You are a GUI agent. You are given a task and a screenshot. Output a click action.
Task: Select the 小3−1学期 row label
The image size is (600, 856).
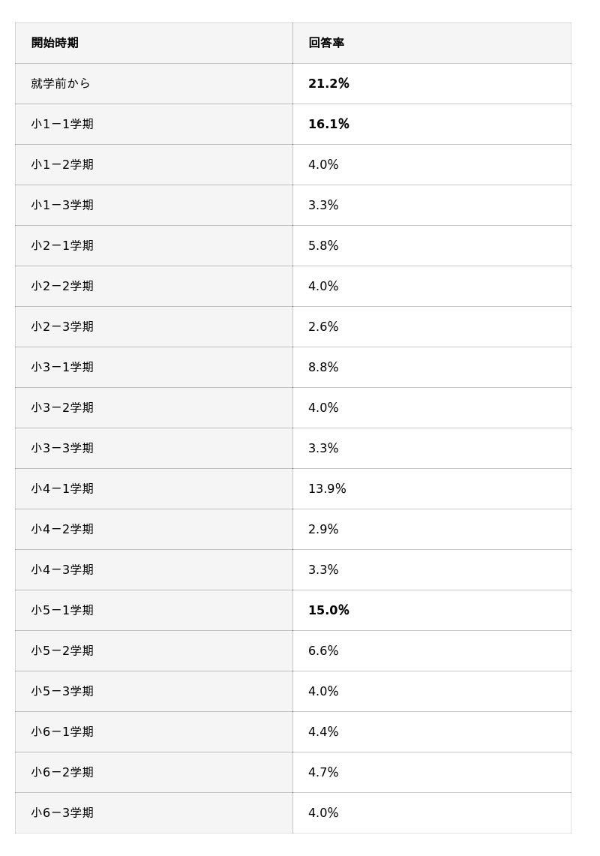coord(62,368)
